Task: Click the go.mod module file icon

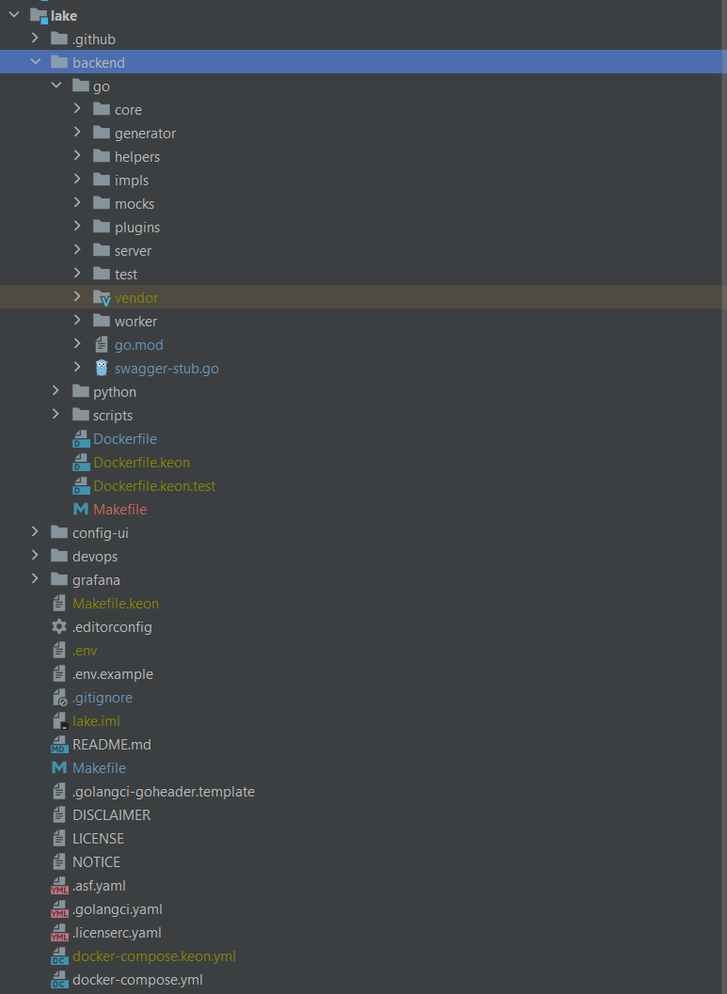Action: [101, 344]
